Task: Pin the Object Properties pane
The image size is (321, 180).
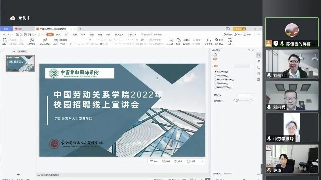Action: (x=249, y=50)
